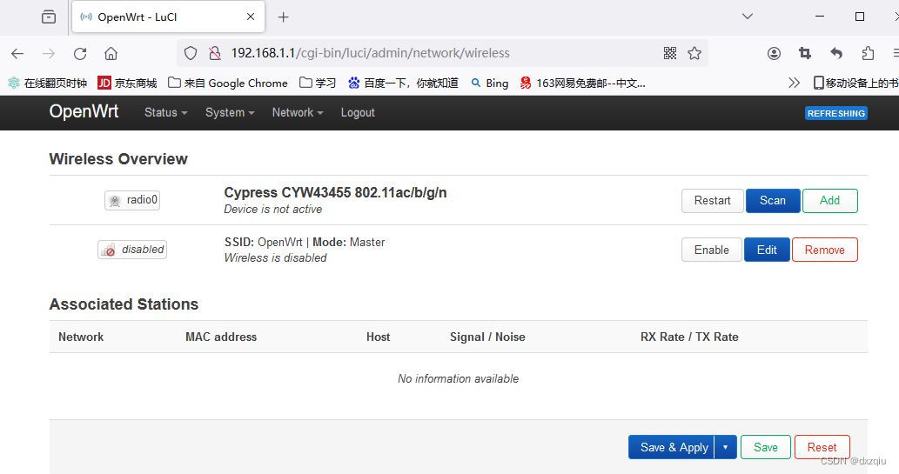Open the QR code icon in address bar

coord(669,53)
